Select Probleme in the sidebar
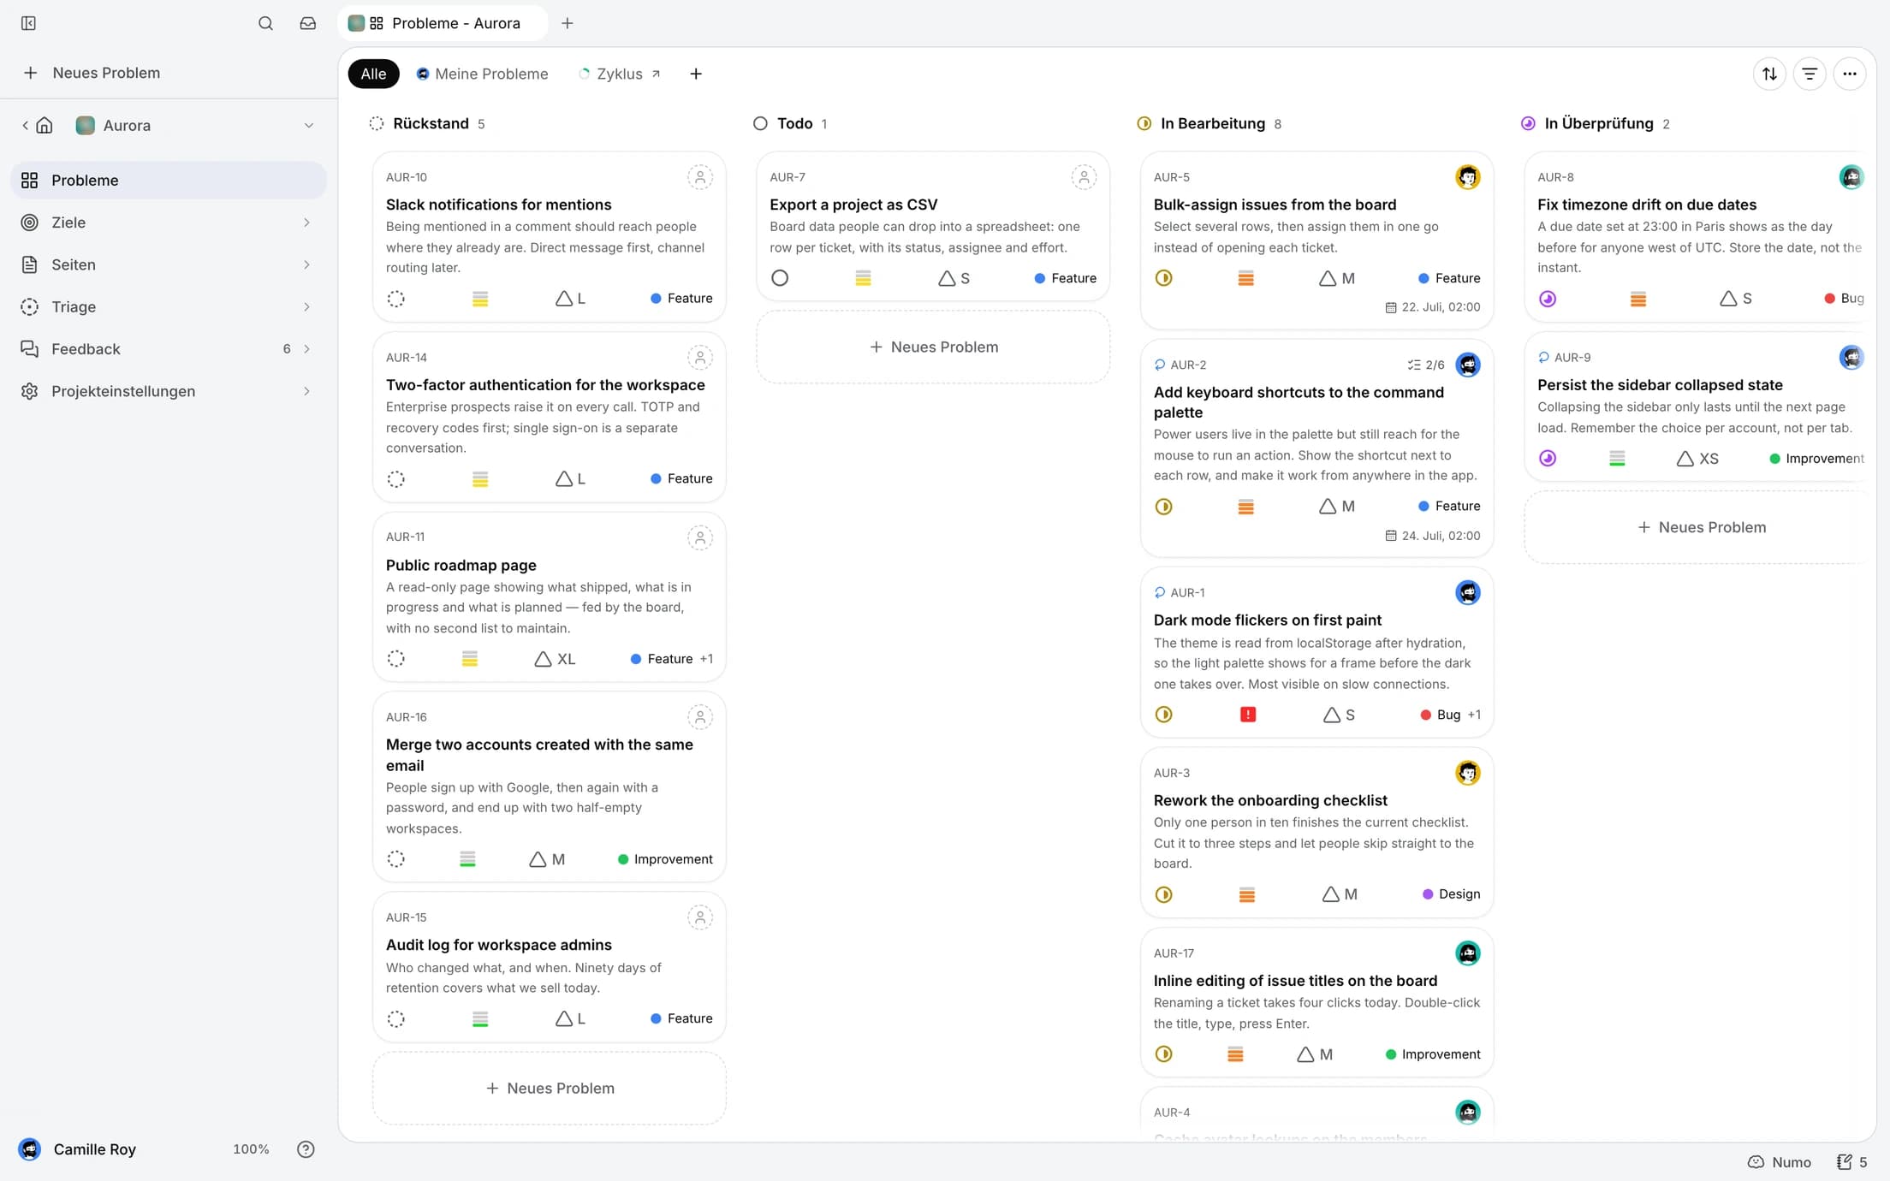Image resolution: width=1890 pixels, height=1181 pixels. 169,181
